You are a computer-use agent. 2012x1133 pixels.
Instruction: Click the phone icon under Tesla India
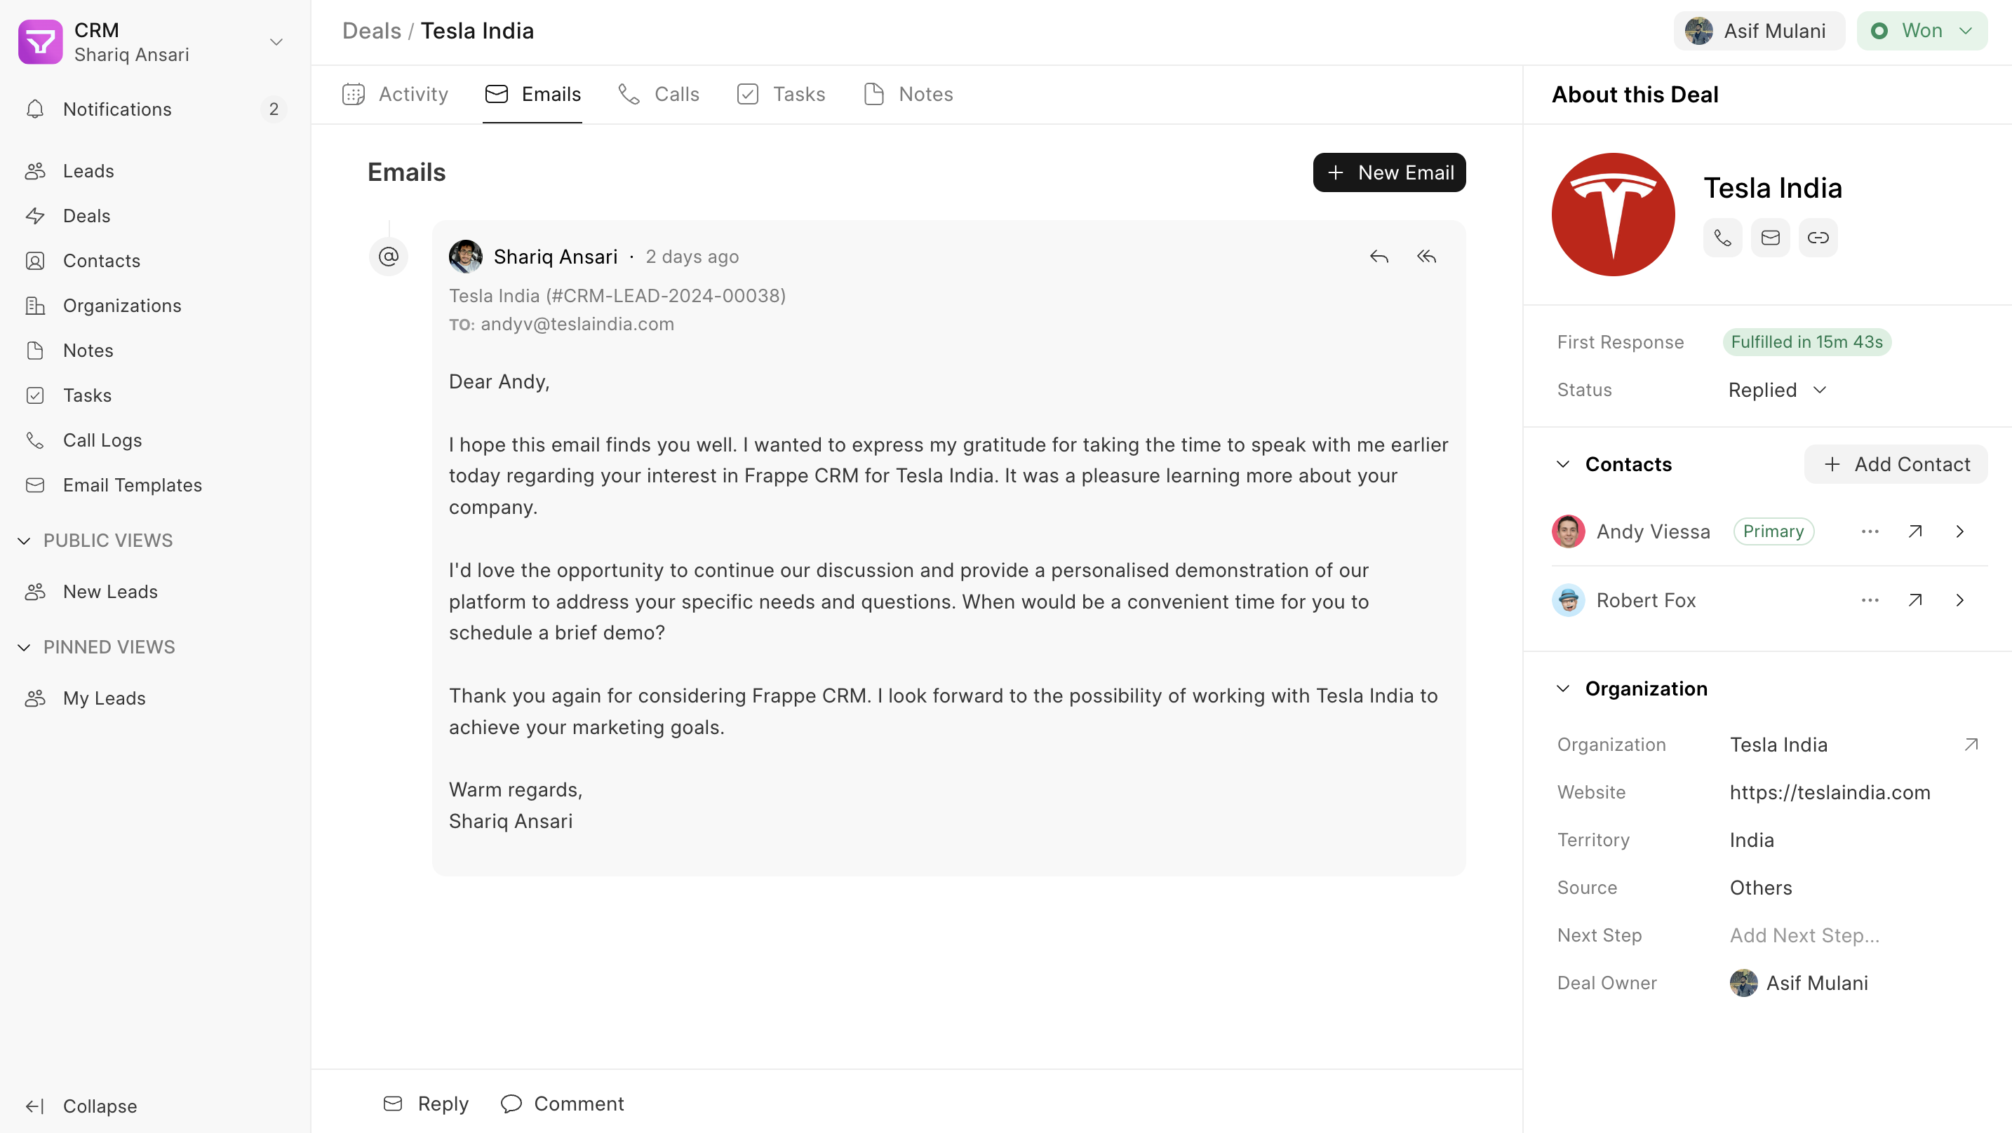pos(1722,238)
